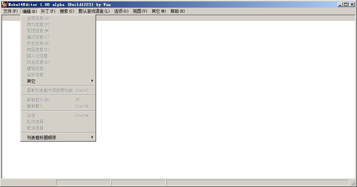Click the Nobu14Editor title bar app icon
This screenshot has width=357, height=187.
pos(5,4)
